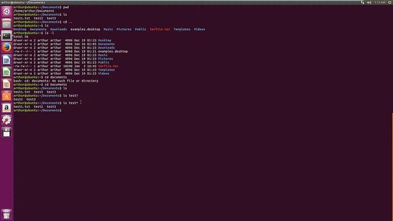Click the last empty prompt line
Viewport: 393px width, 221px height.
[37, 110]
